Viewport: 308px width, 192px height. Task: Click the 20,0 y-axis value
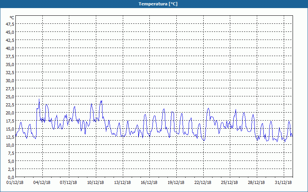[x=10, y=113]
